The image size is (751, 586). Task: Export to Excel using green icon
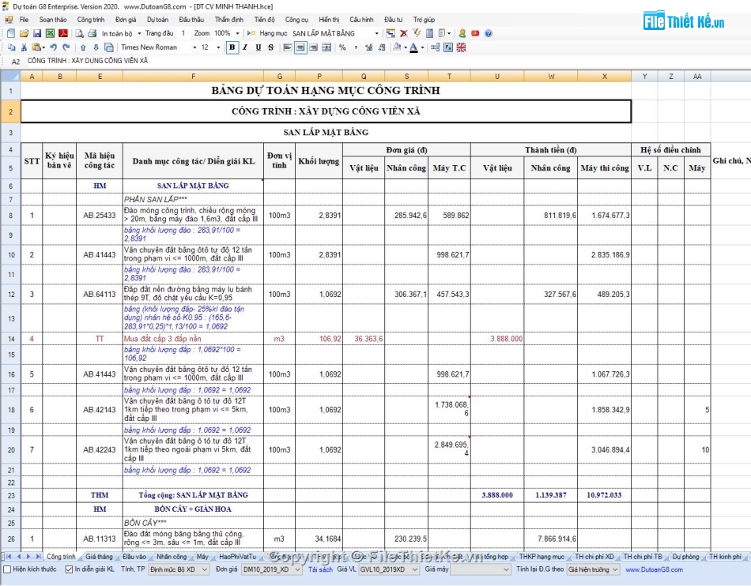click(x=50, y=33)
